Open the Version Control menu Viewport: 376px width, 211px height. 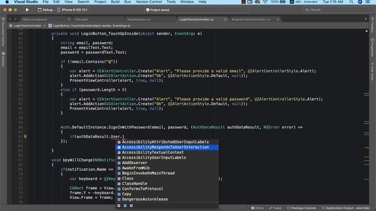tap(149, 2)
